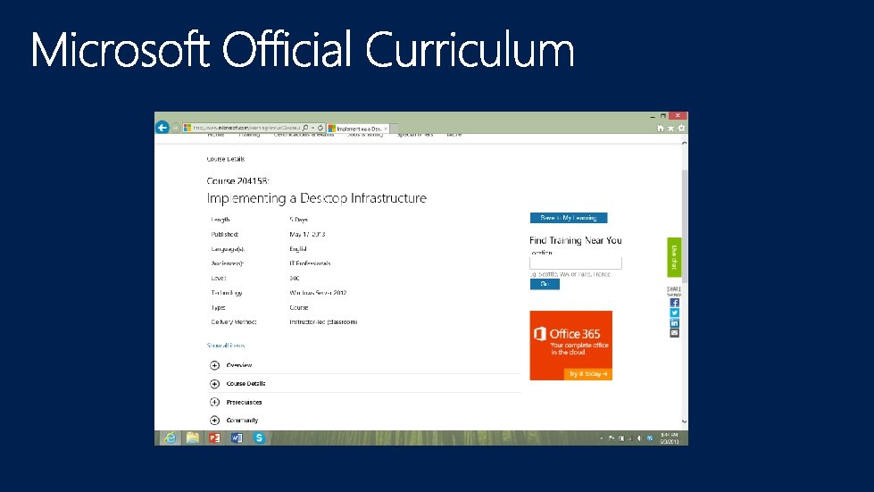Share the page via the Twitter icon
The width and height of the screenshot is (874, 492).
click(x=674, y=313)
